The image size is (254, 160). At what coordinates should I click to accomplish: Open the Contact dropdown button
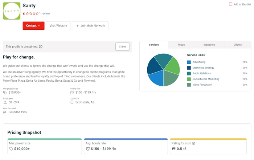(33, 26)
